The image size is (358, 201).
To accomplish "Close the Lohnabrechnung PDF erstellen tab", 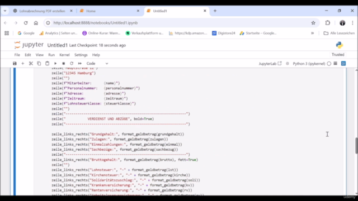I will (71, 11).
